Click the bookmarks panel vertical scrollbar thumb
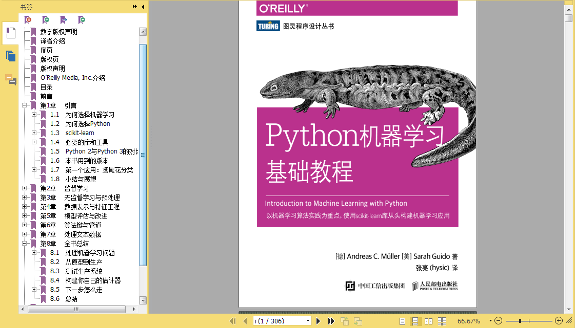The image size is (575, 328). point(143,155)
